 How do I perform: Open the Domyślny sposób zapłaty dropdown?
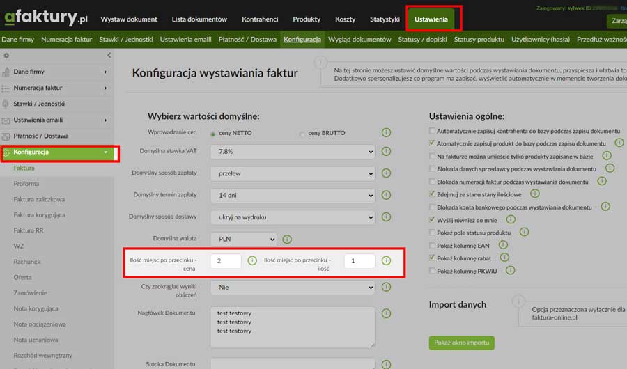tap(292, 173)
